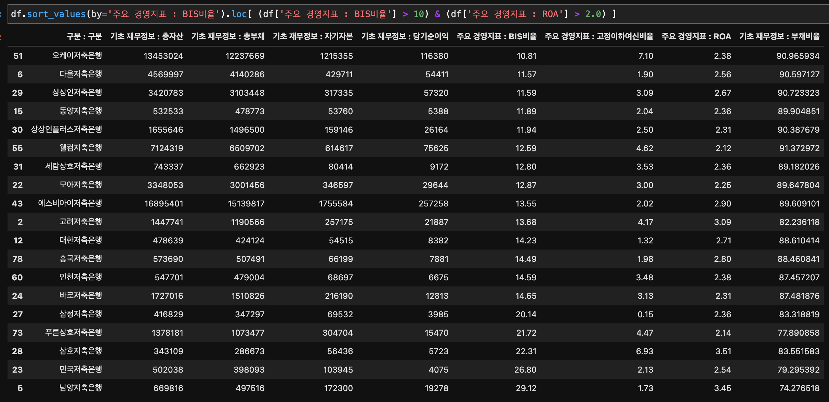The width and height of the screenshot is (829, 402).
Task: Click the '기초 재무정보 : 자기자본' column header
Action: [x=313, y=36]
